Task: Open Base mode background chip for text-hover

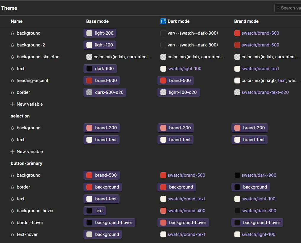Action: coord(103,234)
